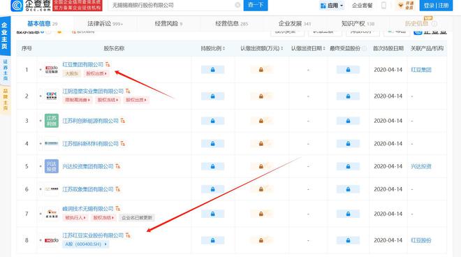Click the 红豆集团 Hodo logo in row 1
461x257 pixels.
pos(52,70)
